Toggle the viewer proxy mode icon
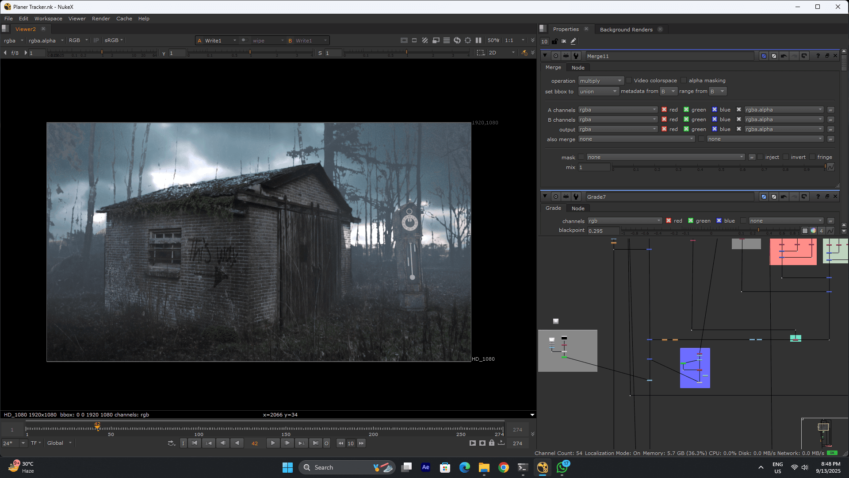849x478 pixels. pos(436,40)
